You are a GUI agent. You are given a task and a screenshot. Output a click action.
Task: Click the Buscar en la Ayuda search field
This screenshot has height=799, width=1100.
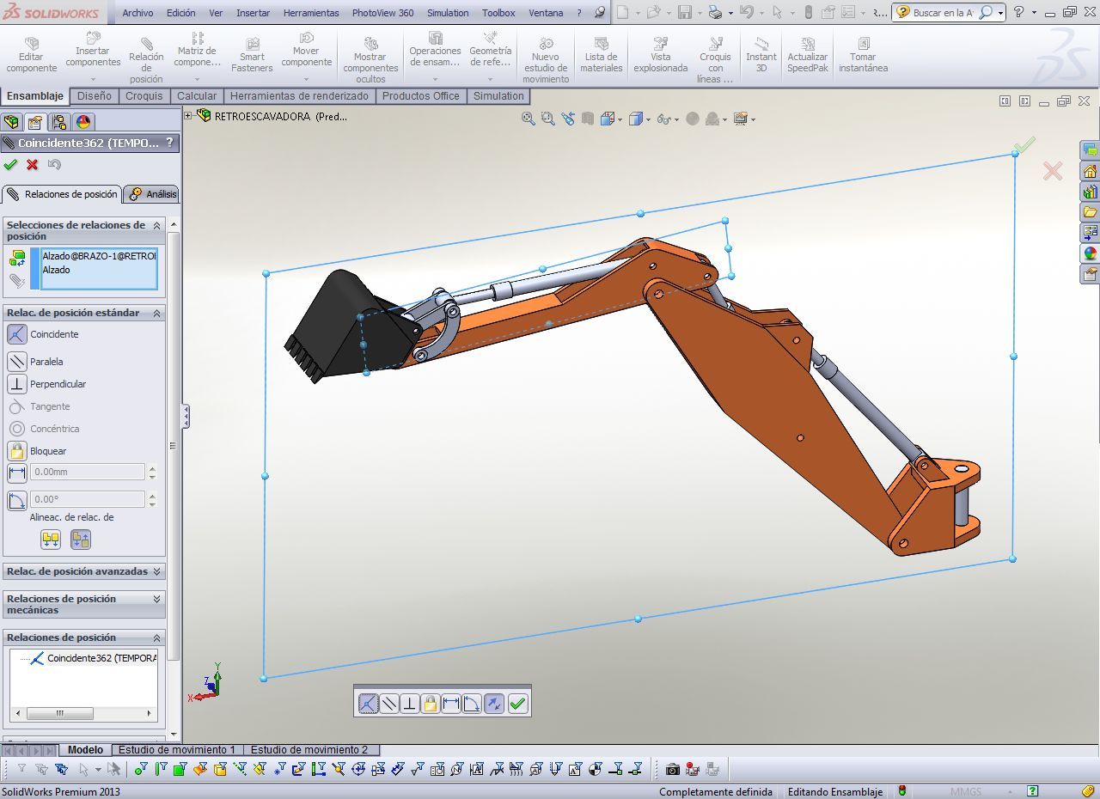click(x=943, y=13)
